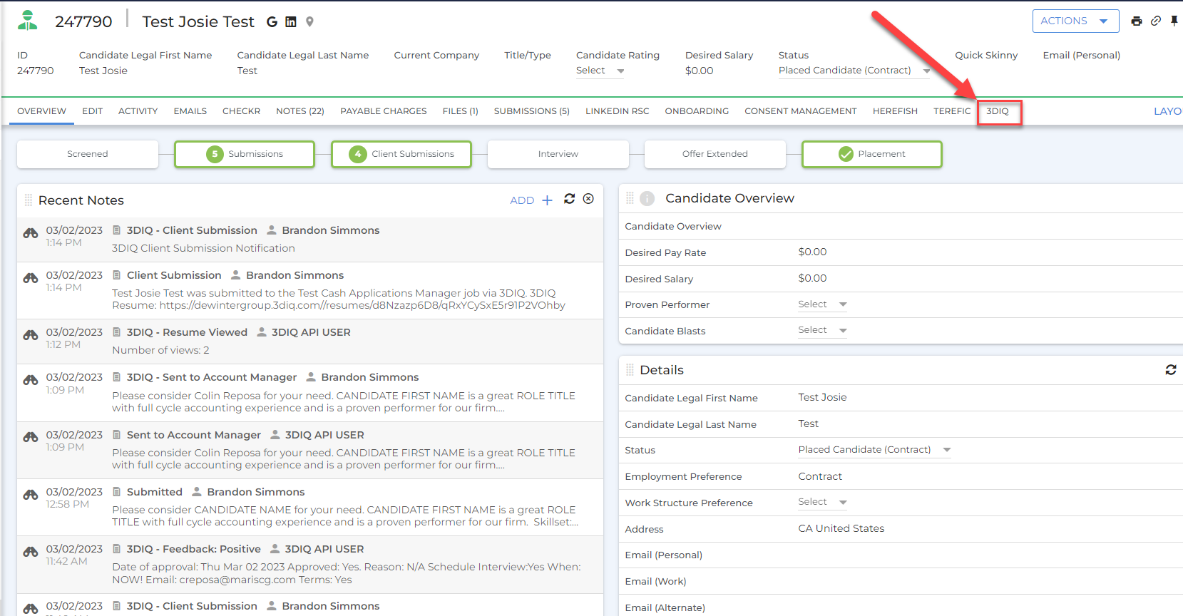Open the Files (1) tab
Image resolution: width=1183 pixels, height=616 pixels.
pyautogui.click(x=460, y=111)
